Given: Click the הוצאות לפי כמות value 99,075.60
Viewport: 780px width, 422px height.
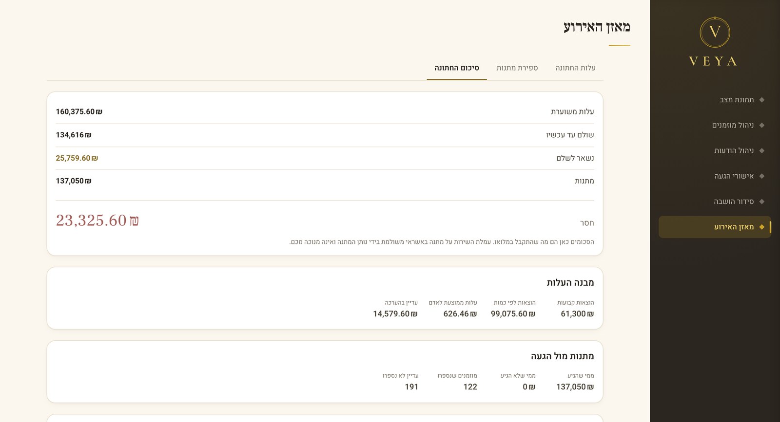Looking at the screenshot, I should pyautogui.click(x=513, y=314).
